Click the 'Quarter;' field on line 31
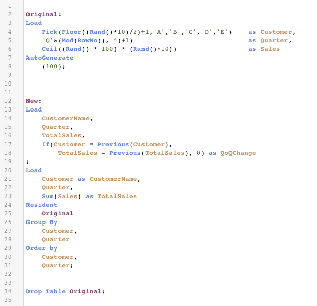317x306 pixels. click(57, 266)
